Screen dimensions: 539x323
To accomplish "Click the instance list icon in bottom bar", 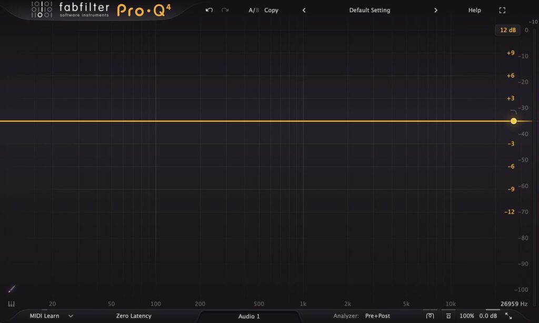I will point(430,316).
